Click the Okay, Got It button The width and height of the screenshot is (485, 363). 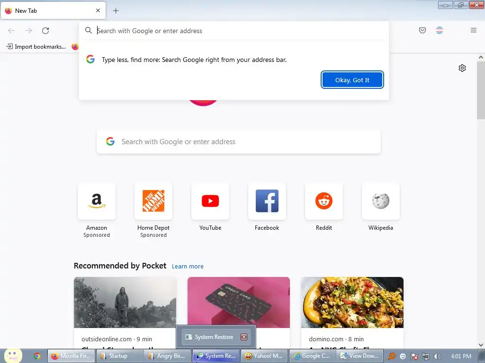[x=352, y=80]
